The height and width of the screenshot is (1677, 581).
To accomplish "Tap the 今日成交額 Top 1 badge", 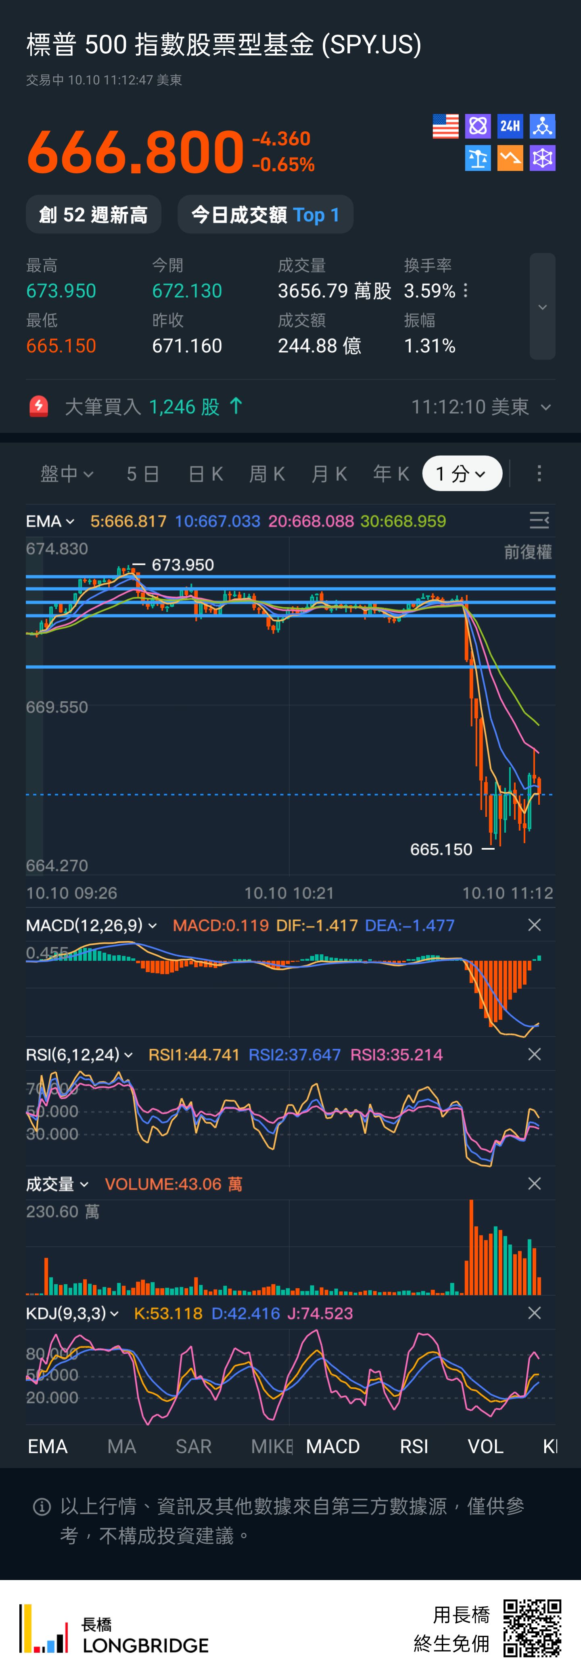I will pyautogui.click(x=265, y=215).
